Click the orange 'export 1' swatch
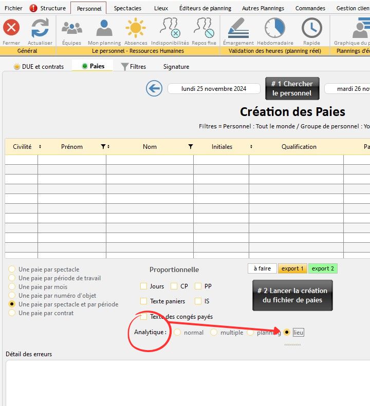Screen dimensions: 370x406 click(x=292, y=268)
